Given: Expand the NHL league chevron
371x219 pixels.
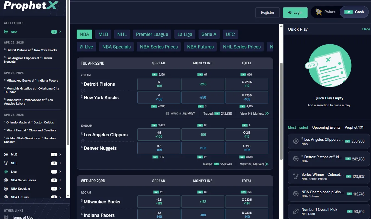Looking at the screenshot, I should [x=60, y=163].
